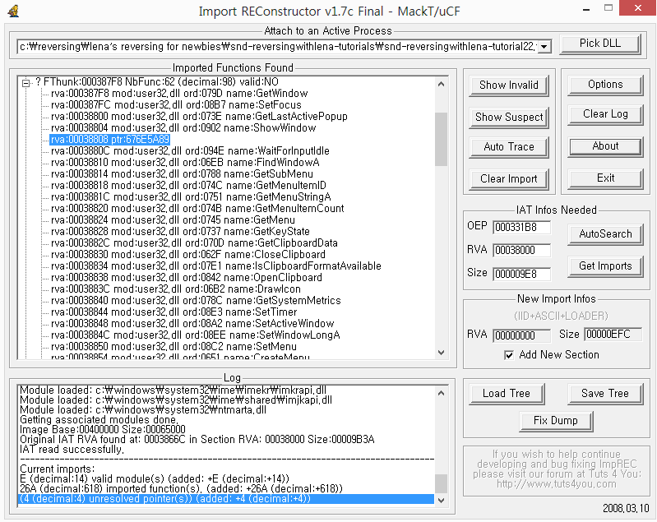This screenshot has height=522, width=657.
Task: Click the OEP input field
Action: point(521,227)
